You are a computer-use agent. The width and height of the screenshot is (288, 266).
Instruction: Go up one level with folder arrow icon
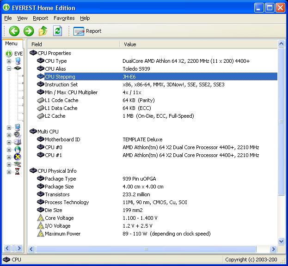43,31
